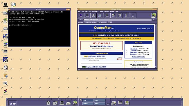Click the Print toolbar button in Netscape
This screenshot has width=189, height=106.
[x=120, y=15]
